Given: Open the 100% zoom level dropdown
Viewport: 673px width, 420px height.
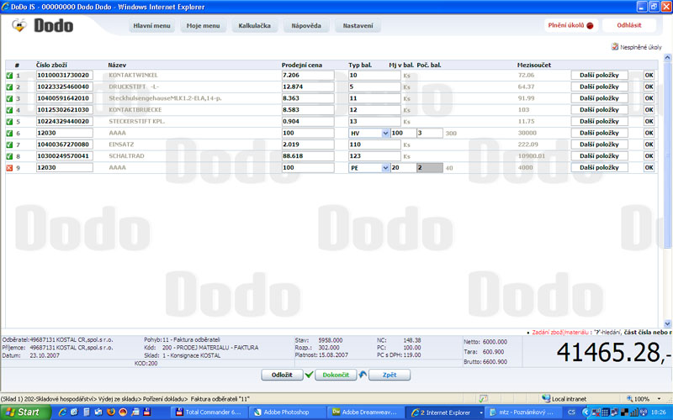Looking at the screenshot, I should point(659,399).
